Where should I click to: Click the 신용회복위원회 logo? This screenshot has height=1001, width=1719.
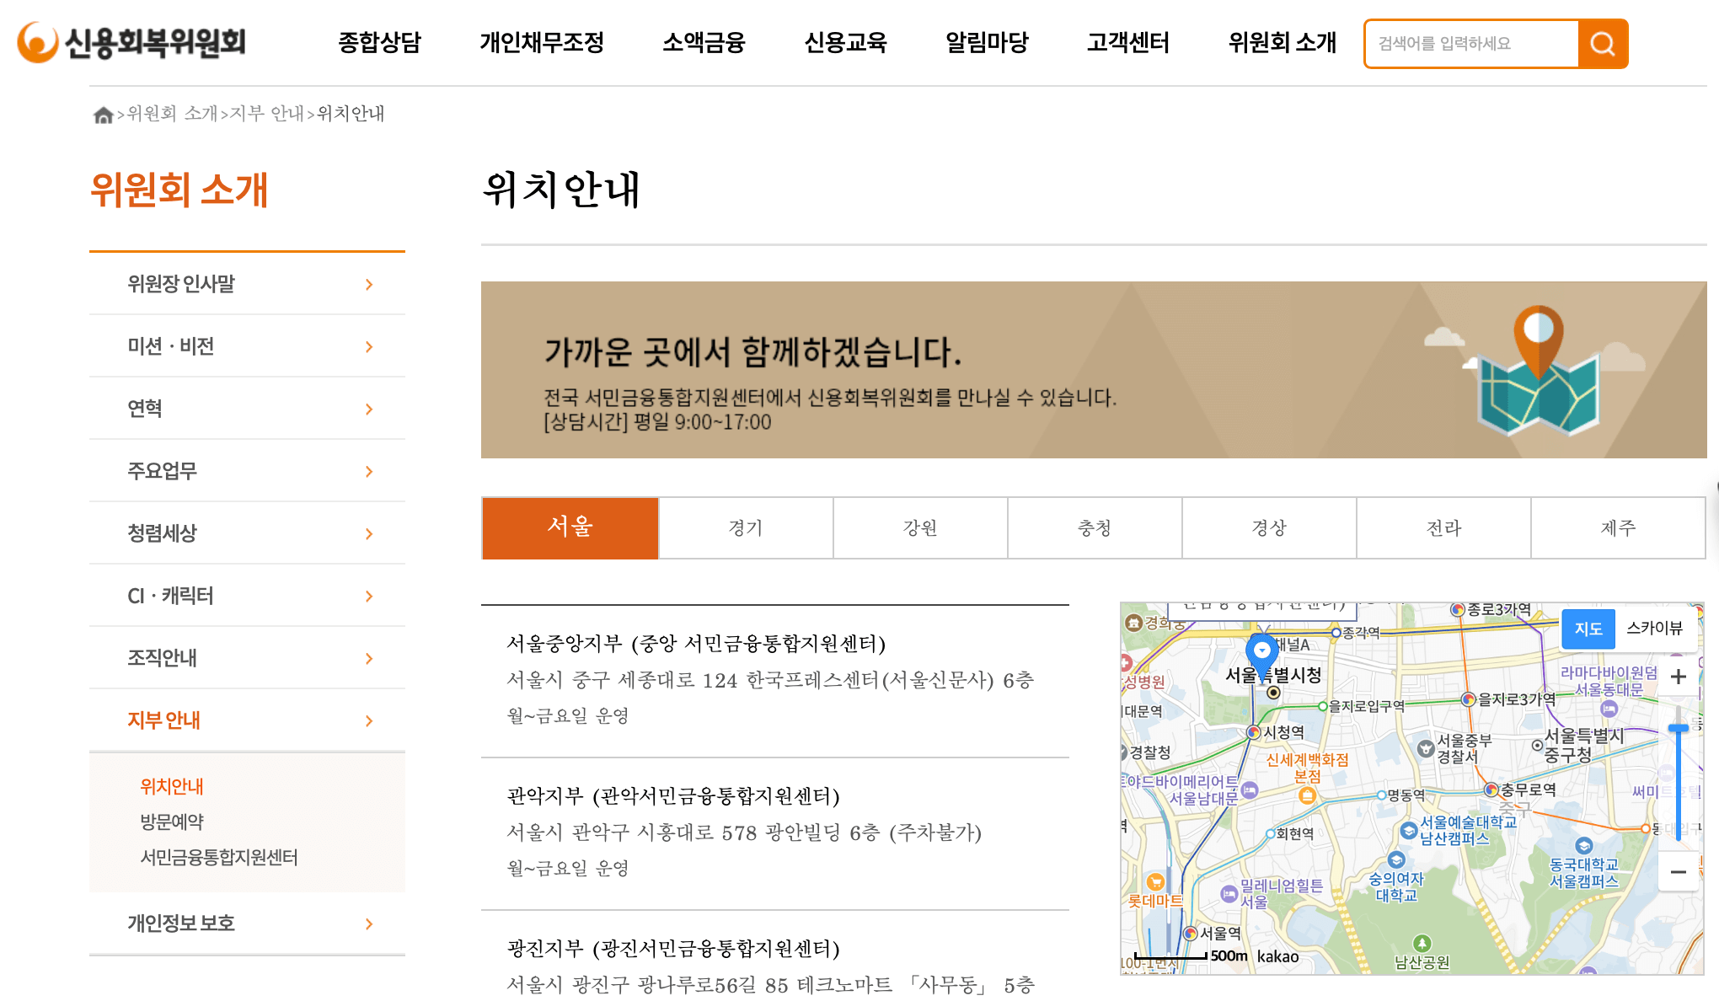(x=131, y=44)
